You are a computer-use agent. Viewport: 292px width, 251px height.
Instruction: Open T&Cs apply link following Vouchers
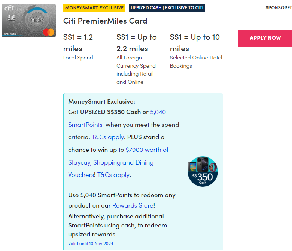point(114,175)
